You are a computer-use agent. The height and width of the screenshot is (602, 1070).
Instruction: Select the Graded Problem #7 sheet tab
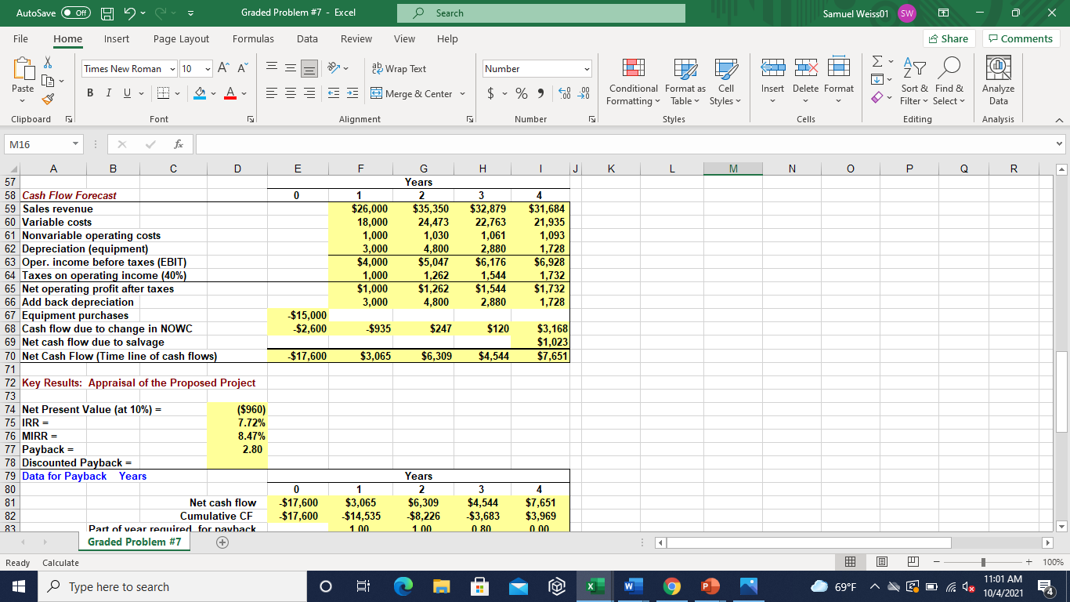coord(133,541)
